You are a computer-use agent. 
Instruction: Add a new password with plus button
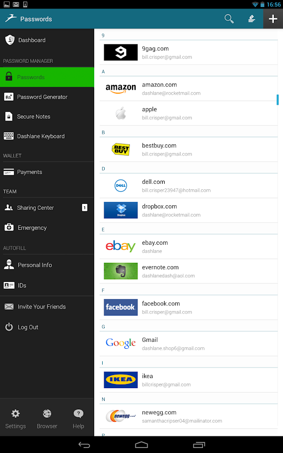273,19
